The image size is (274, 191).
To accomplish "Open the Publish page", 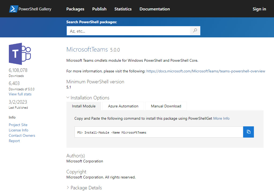I will click(99, 9).
